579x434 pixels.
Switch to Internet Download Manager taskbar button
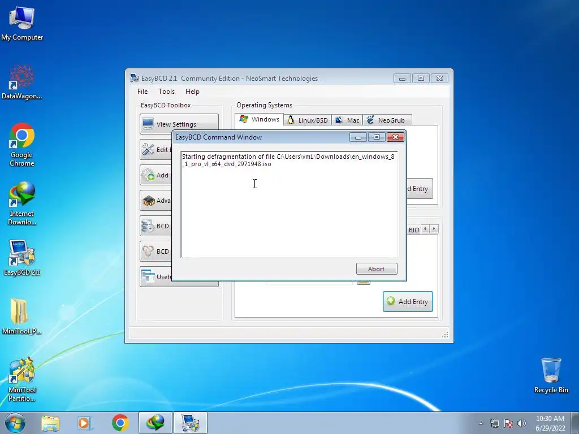[x=155, y=423]
